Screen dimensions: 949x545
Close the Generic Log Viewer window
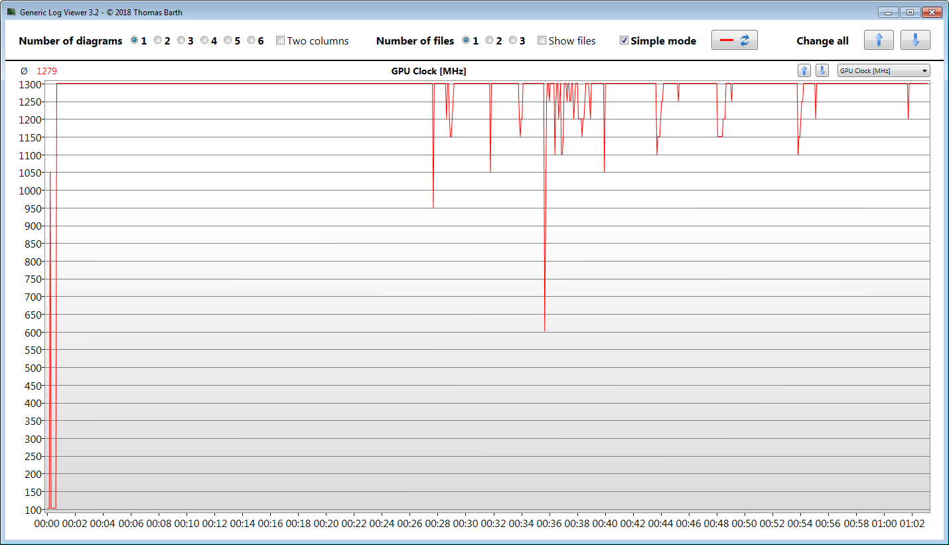point(931,12)
